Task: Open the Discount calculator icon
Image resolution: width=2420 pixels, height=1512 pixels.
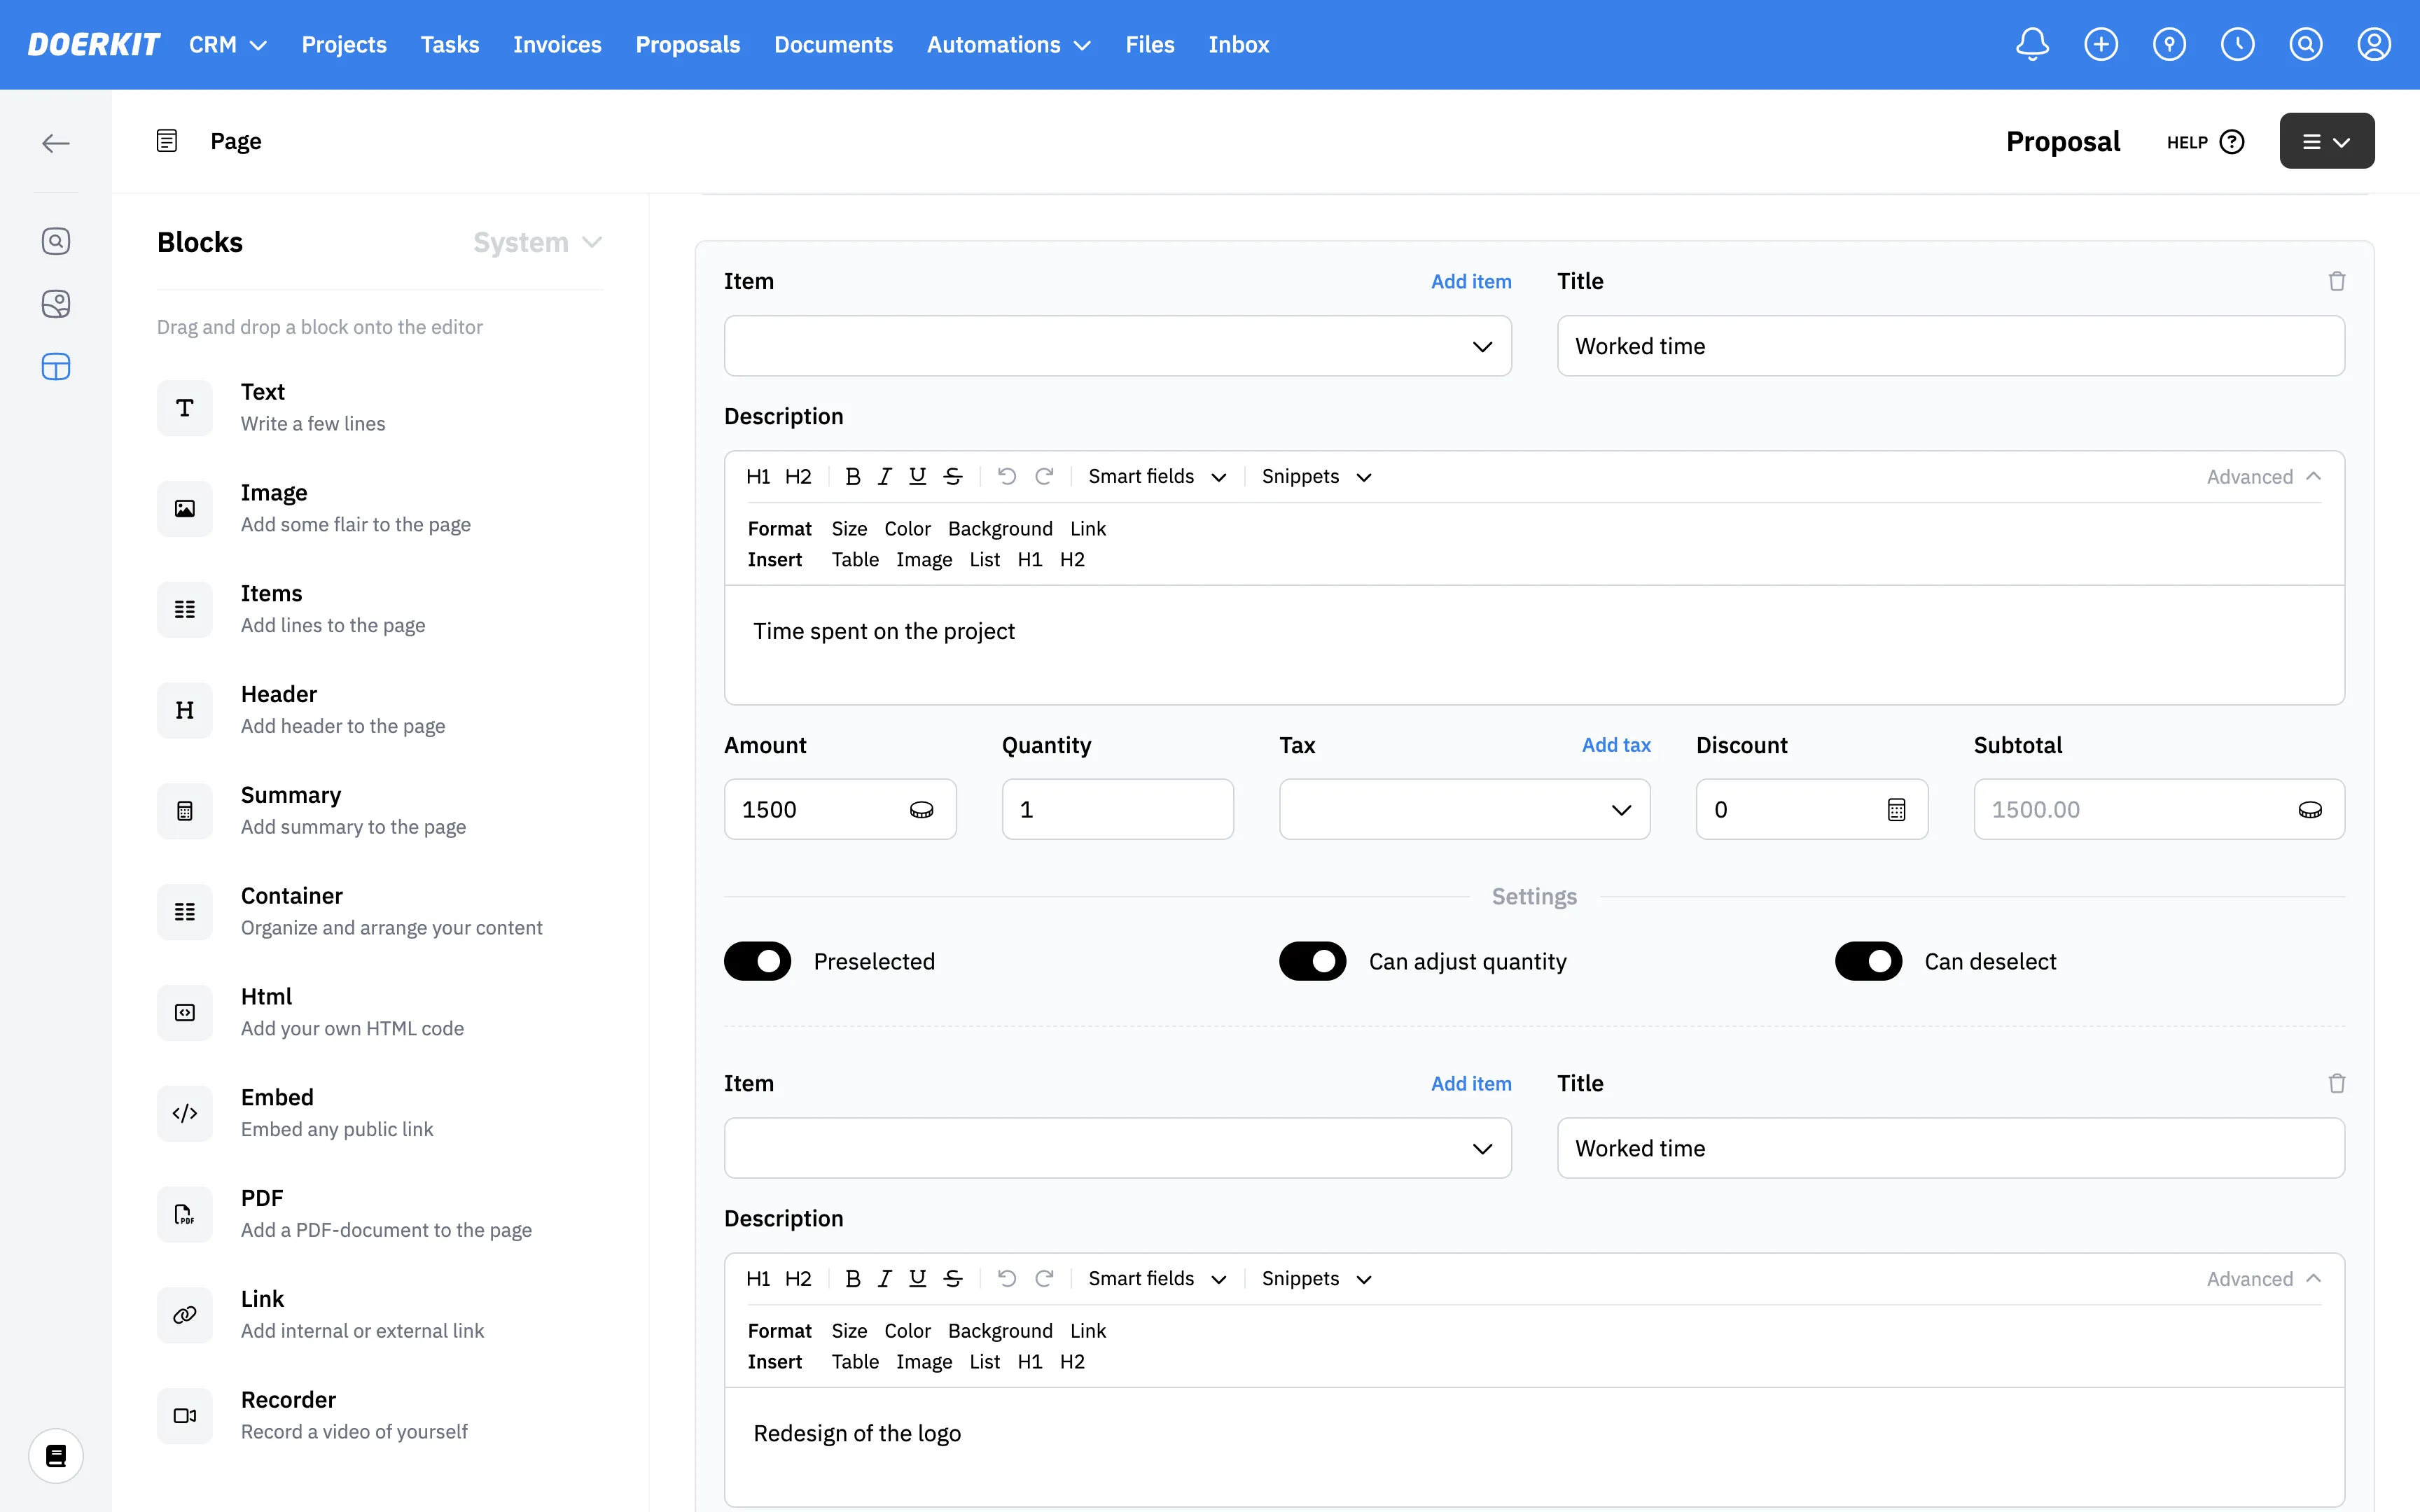Action: [1896, 810]
